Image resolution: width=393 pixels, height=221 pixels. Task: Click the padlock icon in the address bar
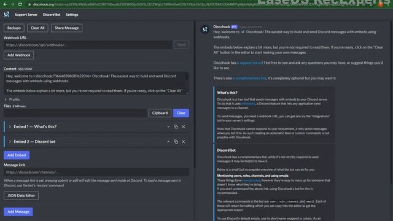pyautogui.click(x=29, y=4)
